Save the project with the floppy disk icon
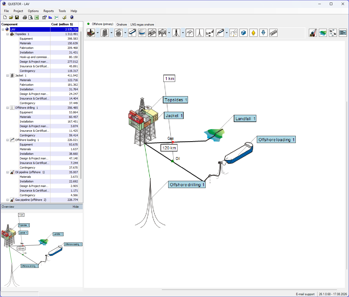349x297 pixels. coord(17,17)
